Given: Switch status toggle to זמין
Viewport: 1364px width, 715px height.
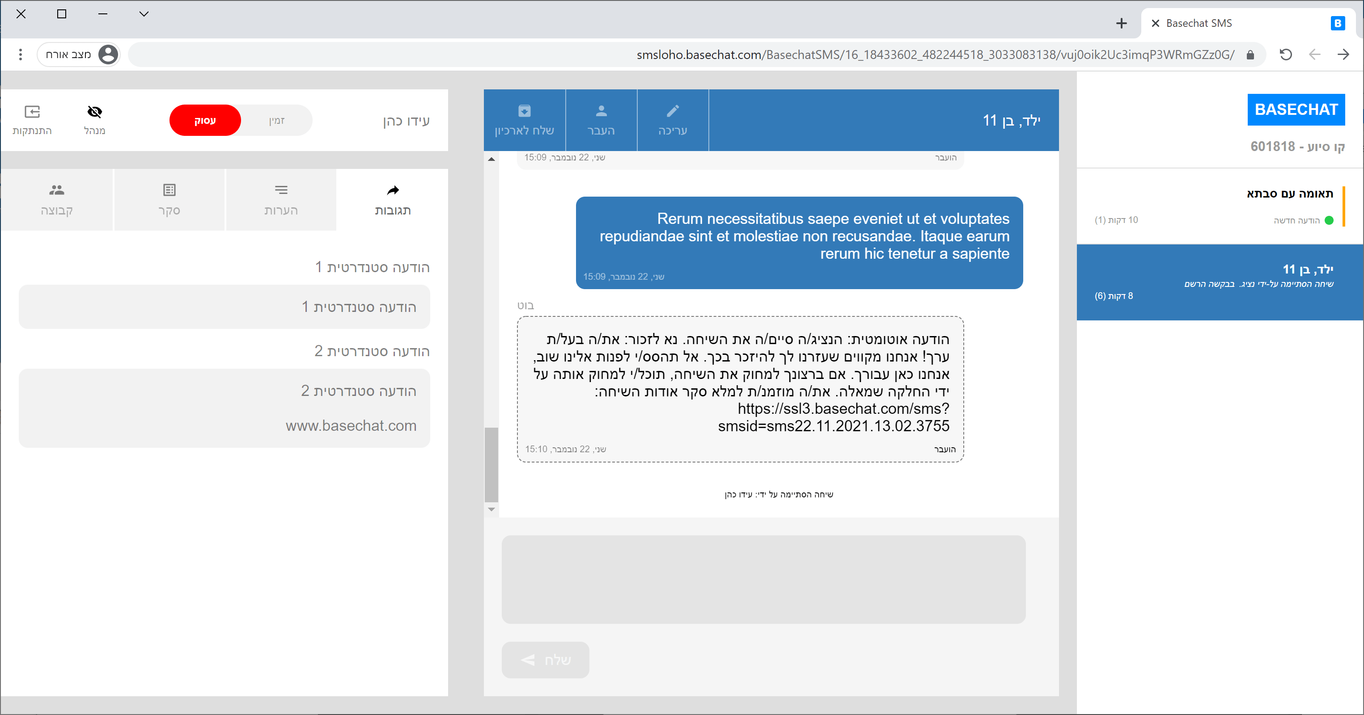Looking at the screenshot, I should coord(277,121).
